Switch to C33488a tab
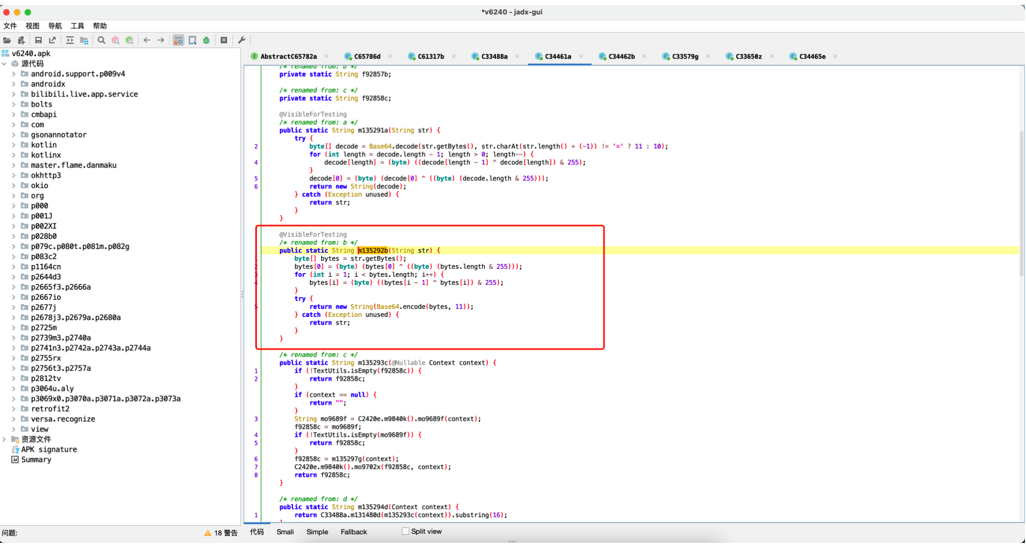 click(x=494, y=56)
